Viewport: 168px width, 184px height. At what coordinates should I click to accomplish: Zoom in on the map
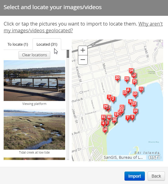(83, 50)
